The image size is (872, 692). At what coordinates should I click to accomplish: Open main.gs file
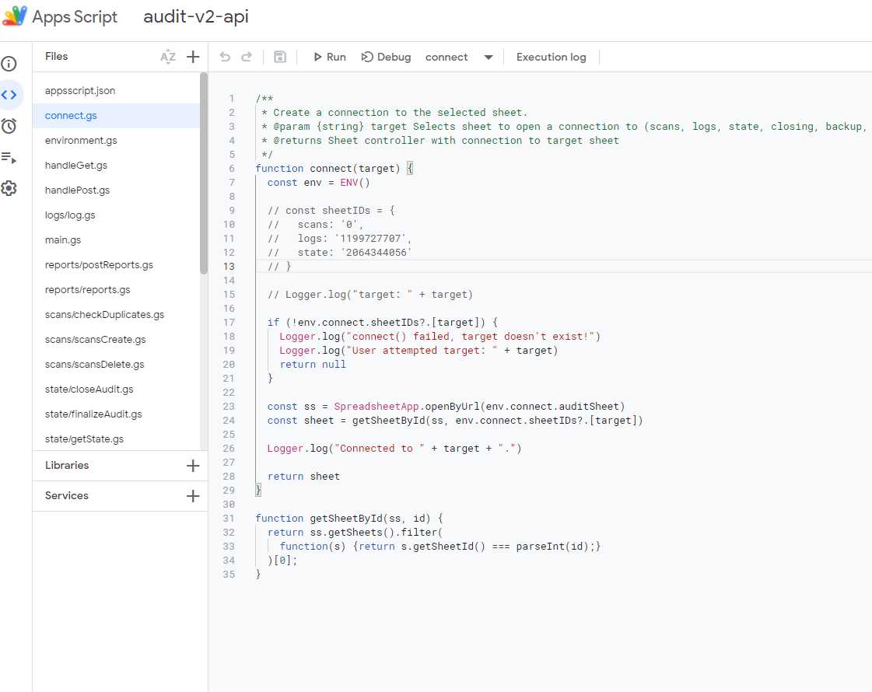[63, 240]
